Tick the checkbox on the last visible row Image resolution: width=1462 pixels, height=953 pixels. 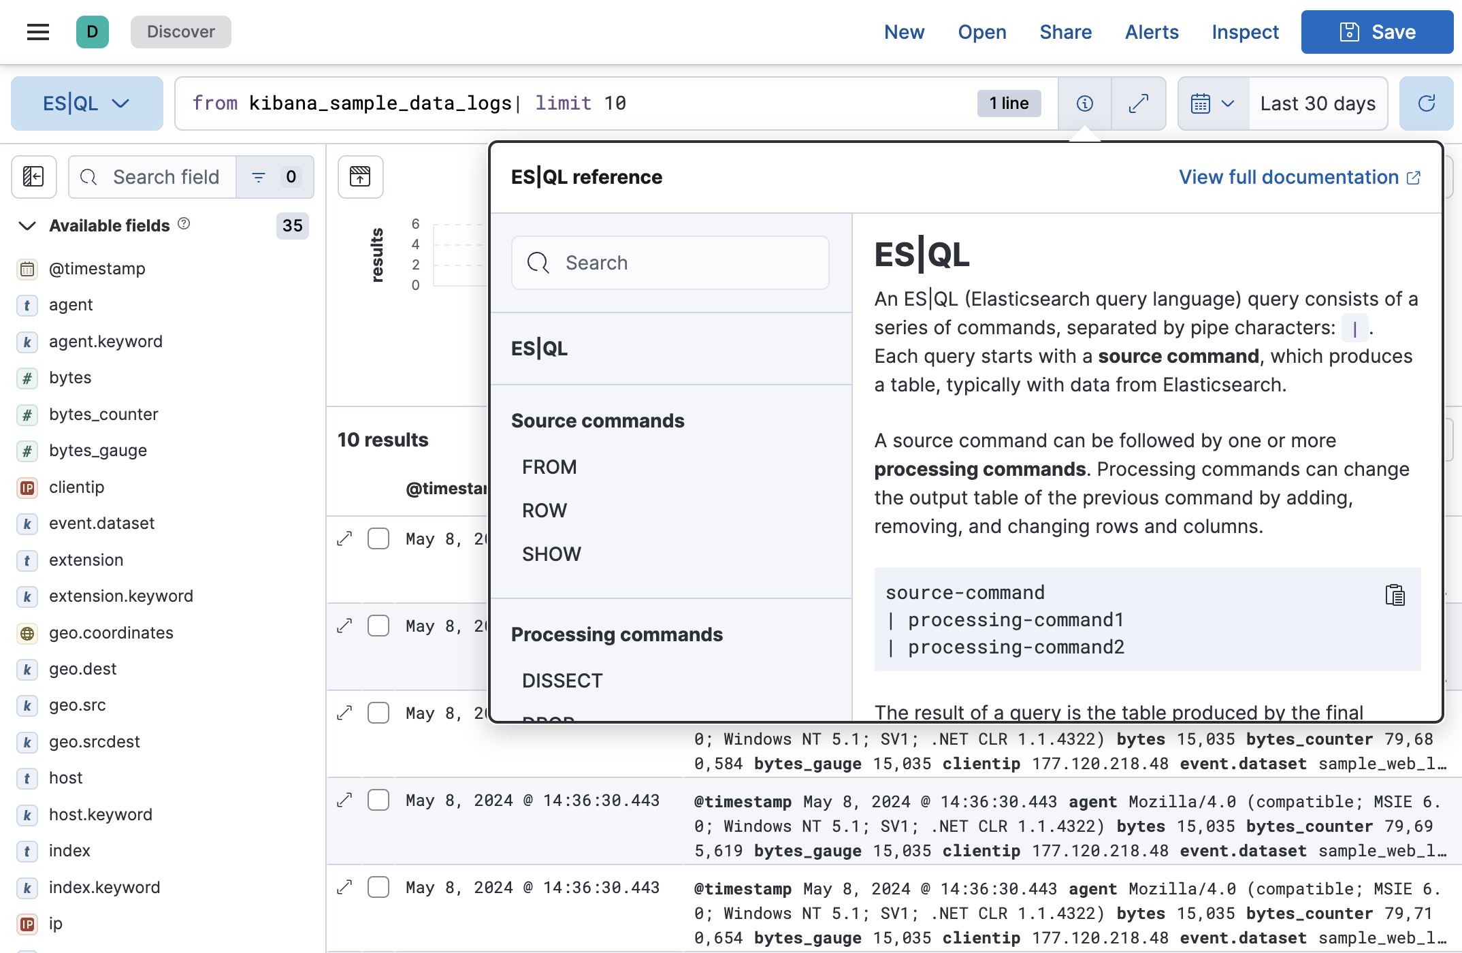[378, 887]
